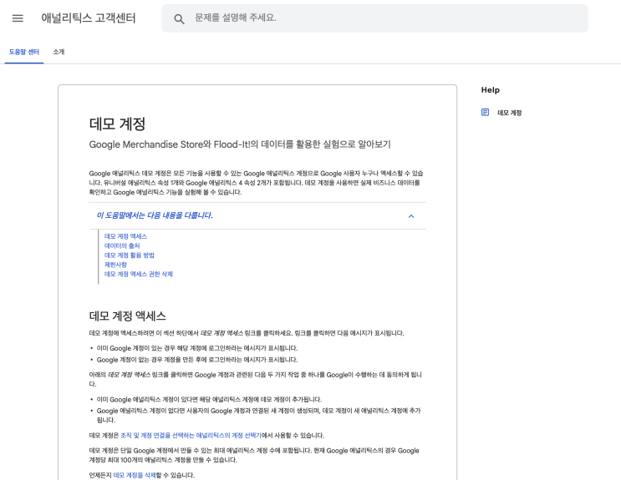Jump to 제한사항 section link
This screenshot has height=480, width=621.
coord(115,265)
